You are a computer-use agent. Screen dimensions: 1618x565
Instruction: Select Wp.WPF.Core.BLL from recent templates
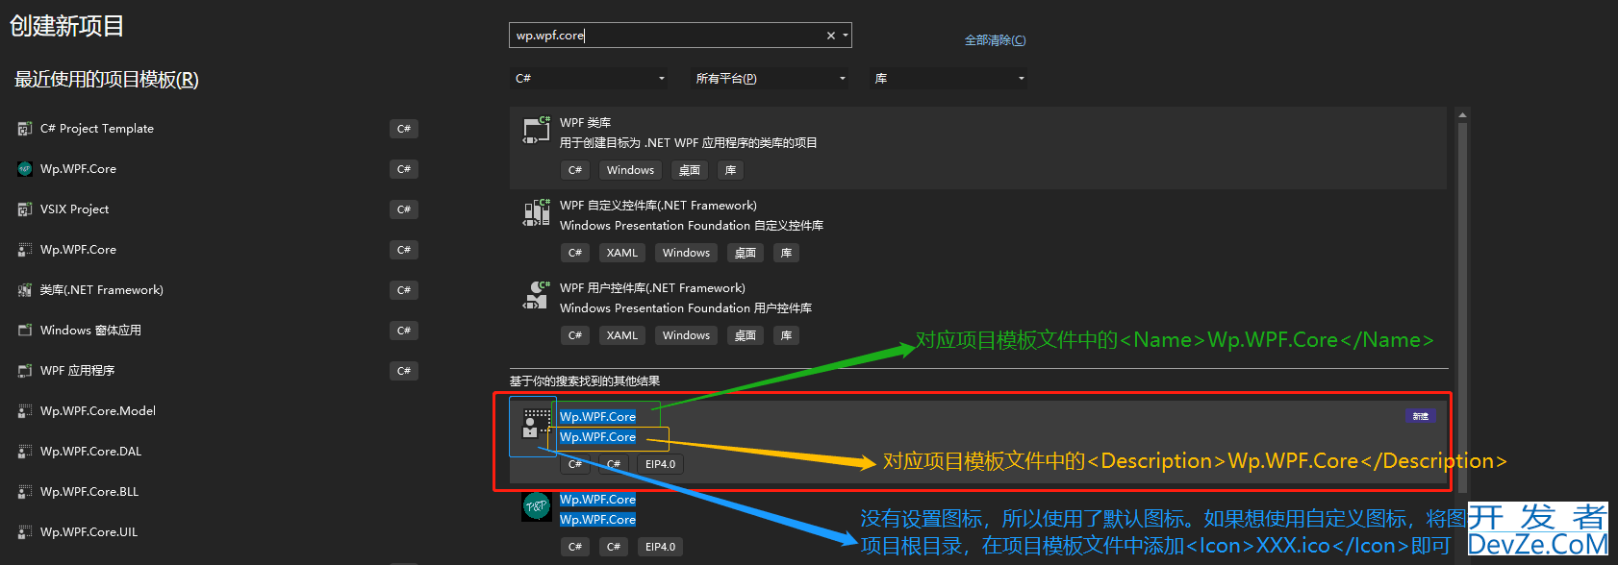(89, 492)
